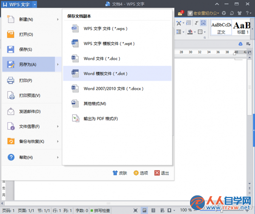Click the Word 2007/2010 (*.docx) file icon
Image resolution: width=255 pixels, height=214 pixels.
point(75,89)
